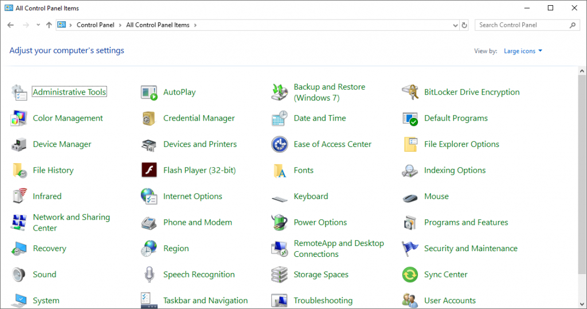Open the Recovery text link
The image size is (587, 309).
coord(49,248)
